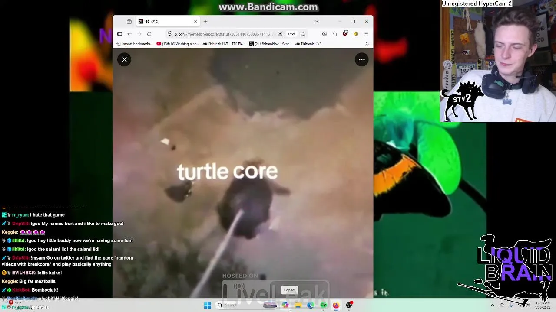Open the clock showing 12:40 AM
The height and width of the screenshot is (312, 556).
542,305
